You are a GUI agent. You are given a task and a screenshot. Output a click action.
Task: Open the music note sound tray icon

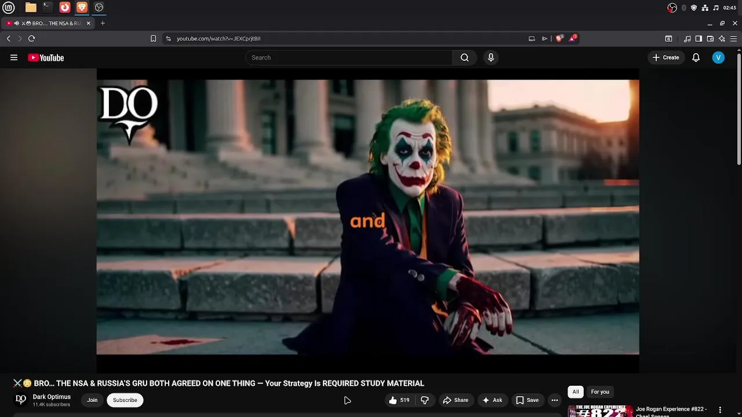point(716,8)
